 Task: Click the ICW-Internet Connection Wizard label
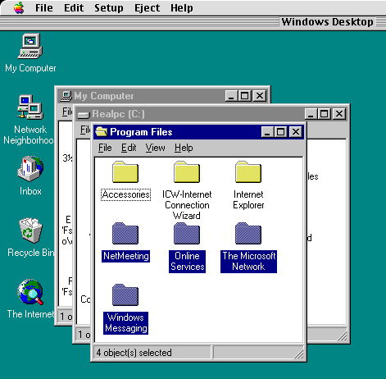(187, 205)
